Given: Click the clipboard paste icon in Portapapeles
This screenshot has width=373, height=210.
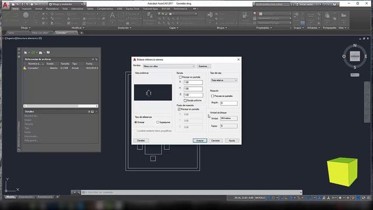Looking at the screenshot, I should tap(328, 16).
